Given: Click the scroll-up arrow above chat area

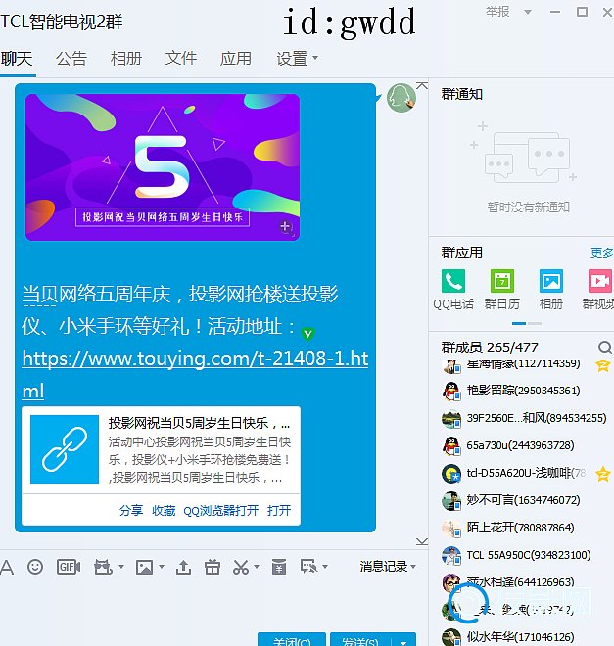Looking at the screenshot, I should [422, 86].
